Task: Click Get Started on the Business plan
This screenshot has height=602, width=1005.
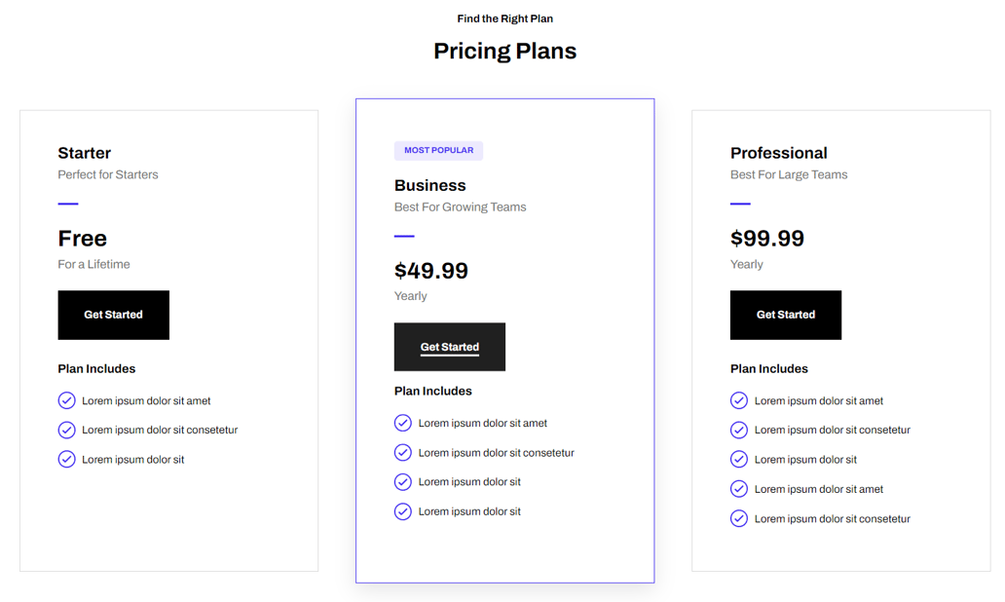Action: point(449,347)
